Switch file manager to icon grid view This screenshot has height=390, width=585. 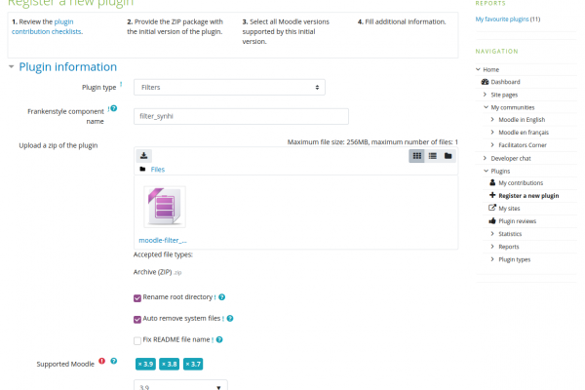[x=416, y=156]
